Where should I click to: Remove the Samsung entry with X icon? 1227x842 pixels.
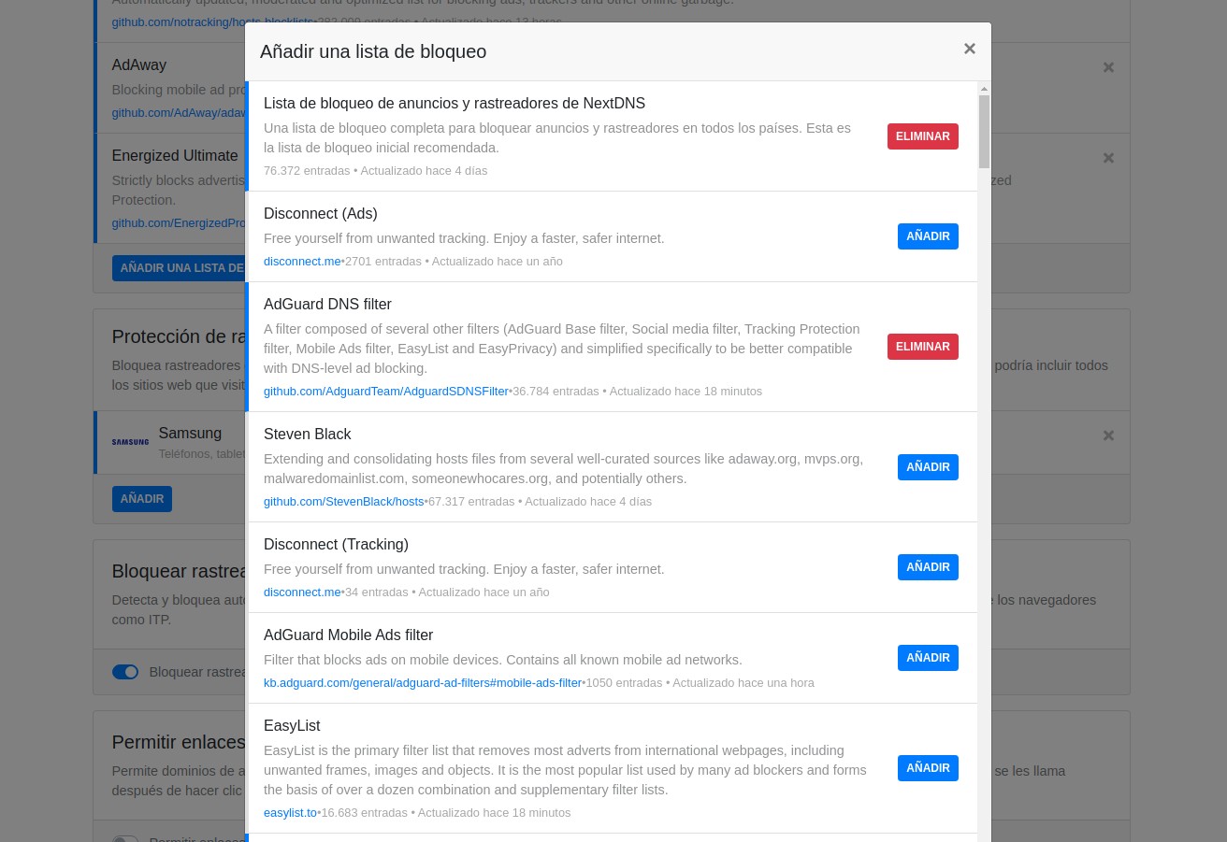tap(1108, 435)
